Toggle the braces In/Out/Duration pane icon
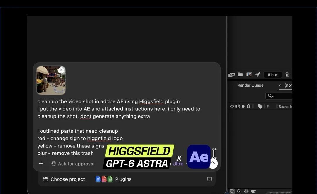 tap(246, 191)
